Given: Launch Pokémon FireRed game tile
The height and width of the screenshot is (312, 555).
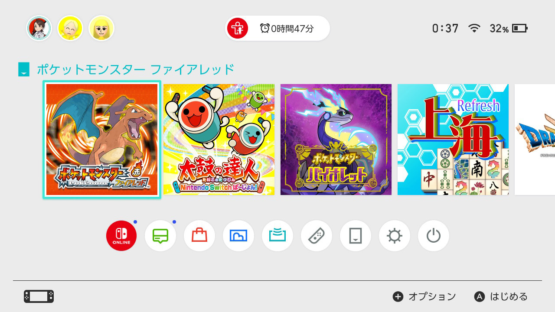Looking at the screenshot, I should [102, 140].
